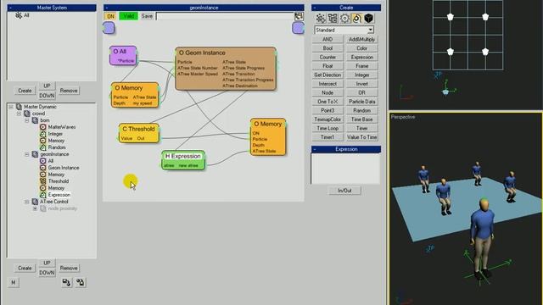Click DOWN below the Master Dynamic tree
The image size is (543, 305).
pyautogui.click(x=47, y=273)
